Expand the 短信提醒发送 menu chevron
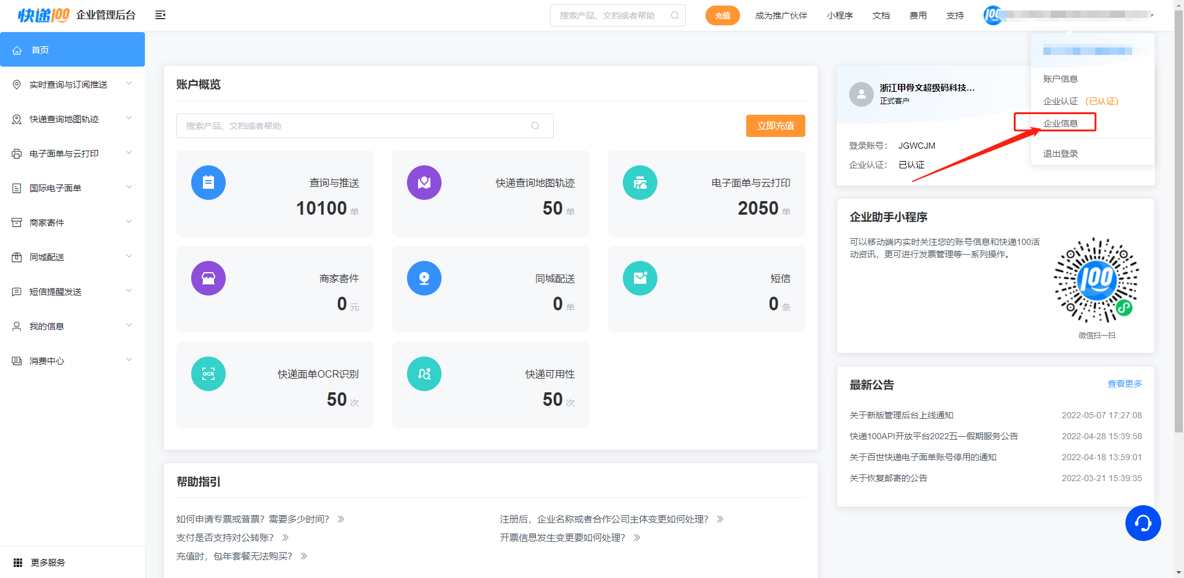Viewport: 1184px width, 578px height. pos(129,291)
